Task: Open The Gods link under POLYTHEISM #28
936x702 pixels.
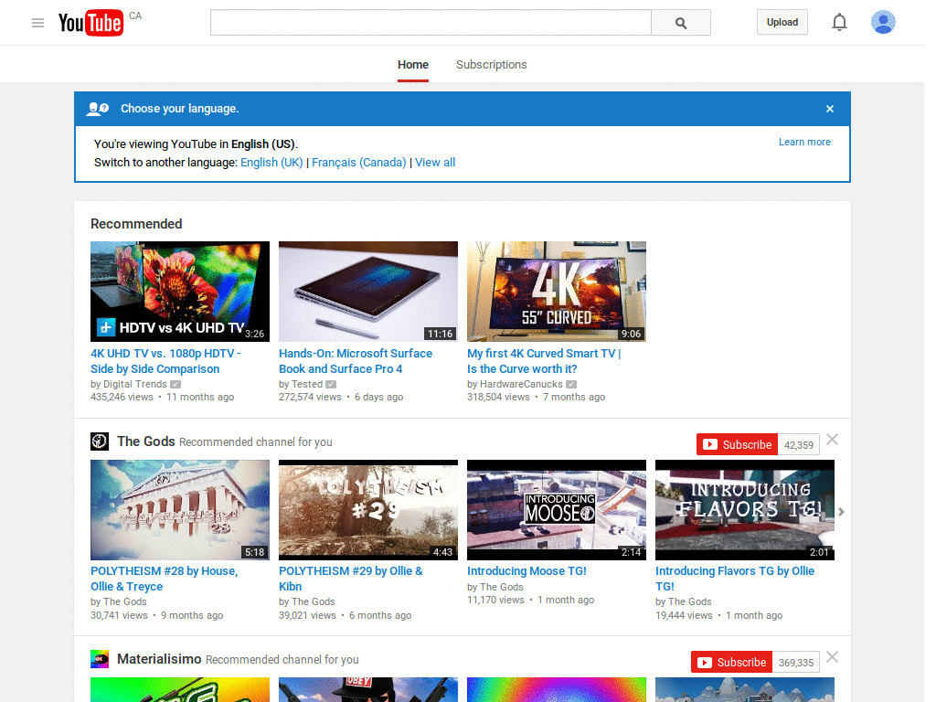Action: [124, 601]
